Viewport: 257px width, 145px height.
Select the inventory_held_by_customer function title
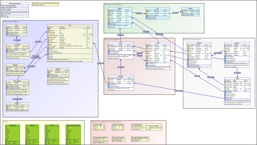[140, 137]
